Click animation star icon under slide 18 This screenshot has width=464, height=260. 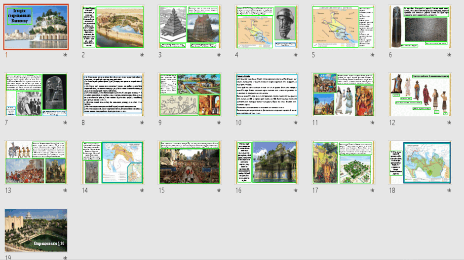pyautogui.click(x=449, y=191)
